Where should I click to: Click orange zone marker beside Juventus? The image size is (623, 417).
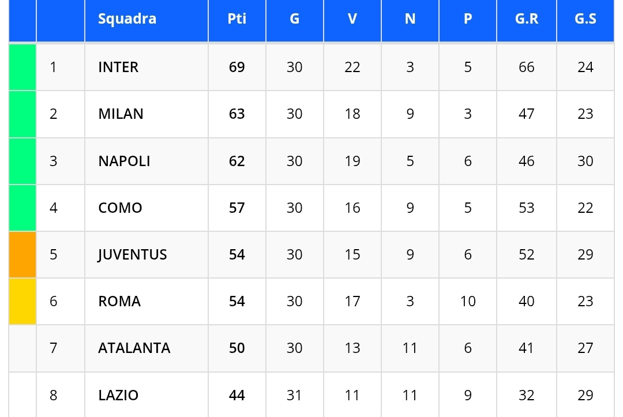[22, 255]
